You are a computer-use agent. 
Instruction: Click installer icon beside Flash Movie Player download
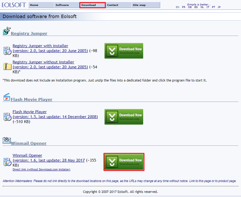(7, 117)
